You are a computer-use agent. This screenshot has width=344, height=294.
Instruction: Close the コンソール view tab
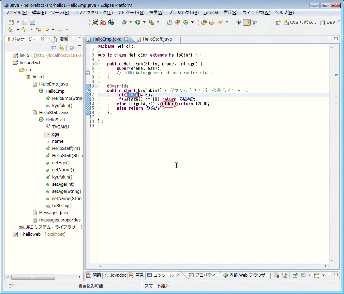[178, 275]
